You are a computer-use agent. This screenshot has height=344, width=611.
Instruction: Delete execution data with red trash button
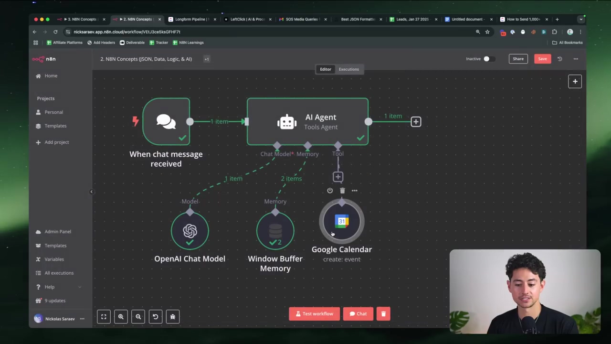click(x=383, y=314)
